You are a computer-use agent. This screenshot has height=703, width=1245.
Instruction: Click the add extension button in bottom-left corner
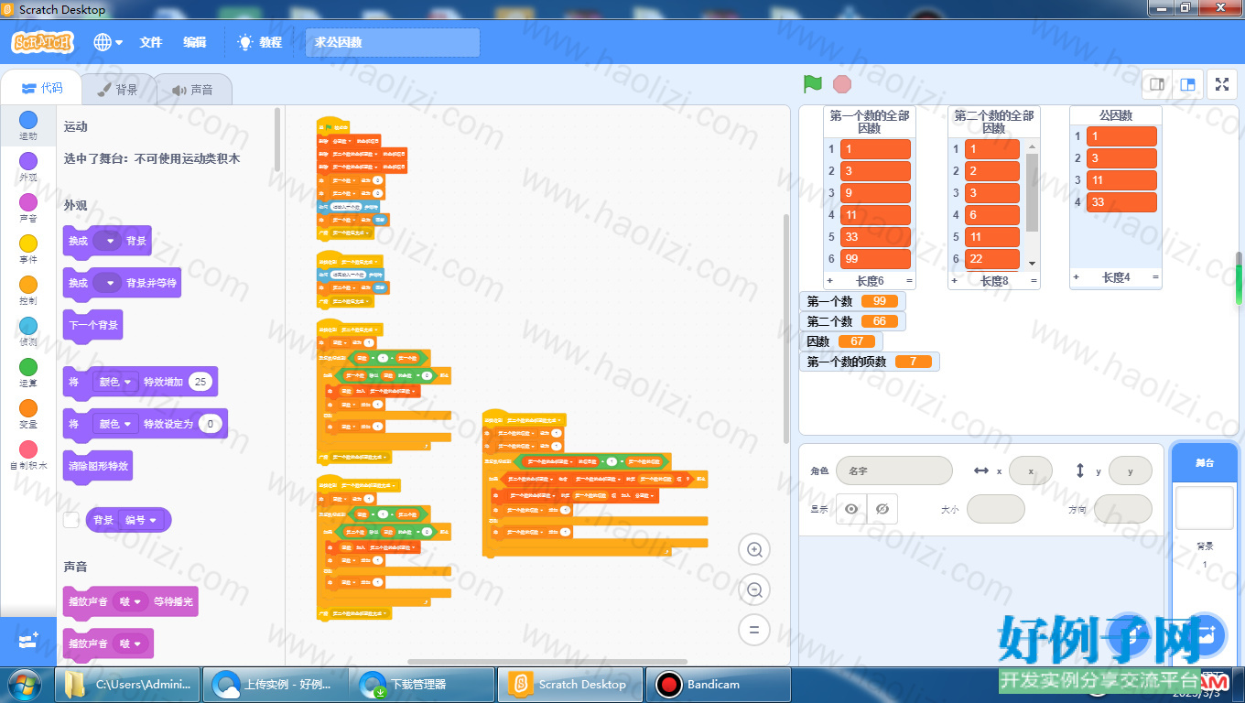pyautogui.click(x=28, y=641)
